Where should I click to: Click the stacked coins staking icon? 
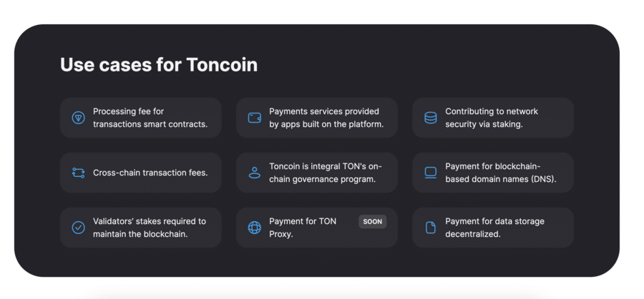tap(431, 118)
